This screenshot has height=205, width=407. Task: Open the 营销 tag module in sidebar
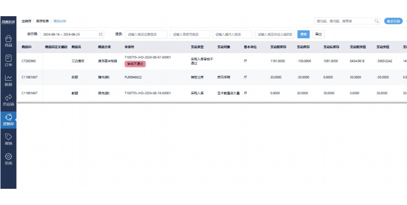(x=8, y=139)
